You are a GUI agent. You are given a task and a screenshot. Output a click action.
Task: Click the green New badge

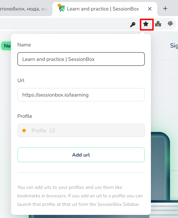[x=6, y=46]
